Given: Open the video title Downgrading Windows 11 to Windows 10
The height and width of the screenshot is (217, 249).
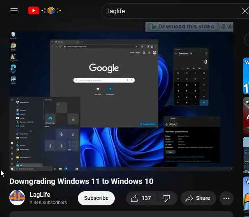Looking at the screenshot, I should pos(81,181).
